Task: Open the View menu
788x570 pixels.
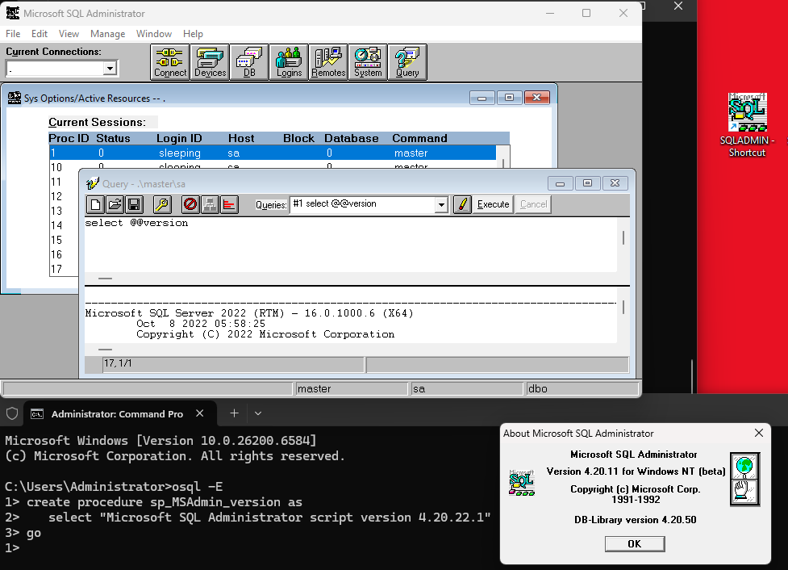Action: coord(69,34)
